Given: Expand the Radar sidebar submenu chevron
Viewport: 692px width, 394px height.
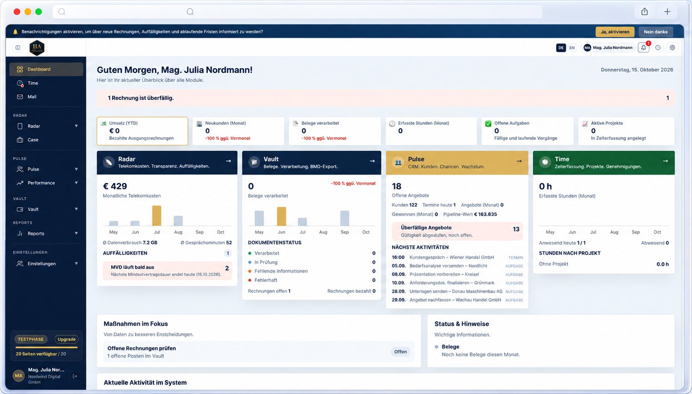Looking at the screenshot, I should 76,126.
